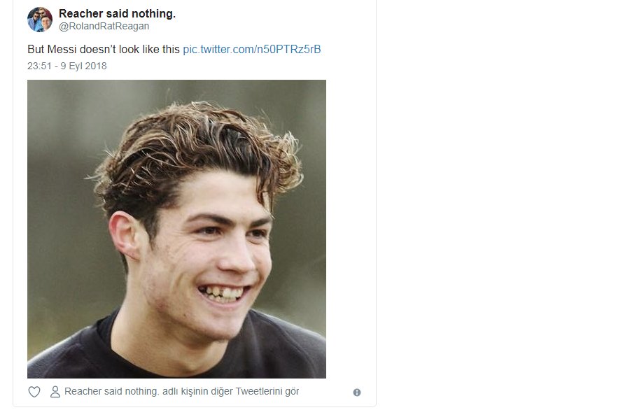Click the person silhouette icon below the photo

(x=55, y=392)
